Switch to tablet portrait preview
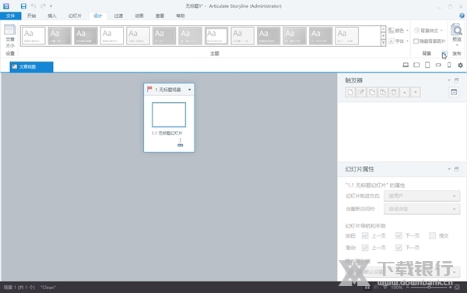This screenshot has width=467, height=293. pyautogui.click(x=427, y=65)
